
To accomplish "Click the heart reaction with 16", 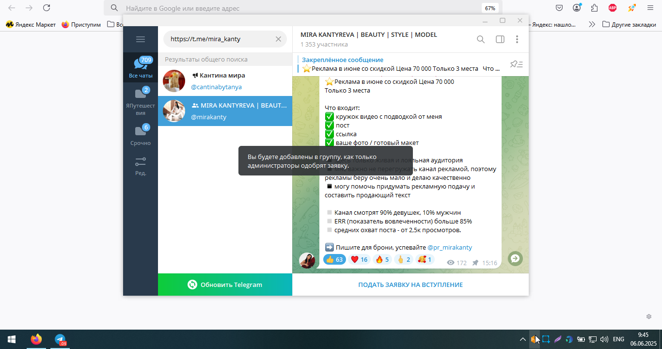I will pyautogui.click(x=360, y=259).
